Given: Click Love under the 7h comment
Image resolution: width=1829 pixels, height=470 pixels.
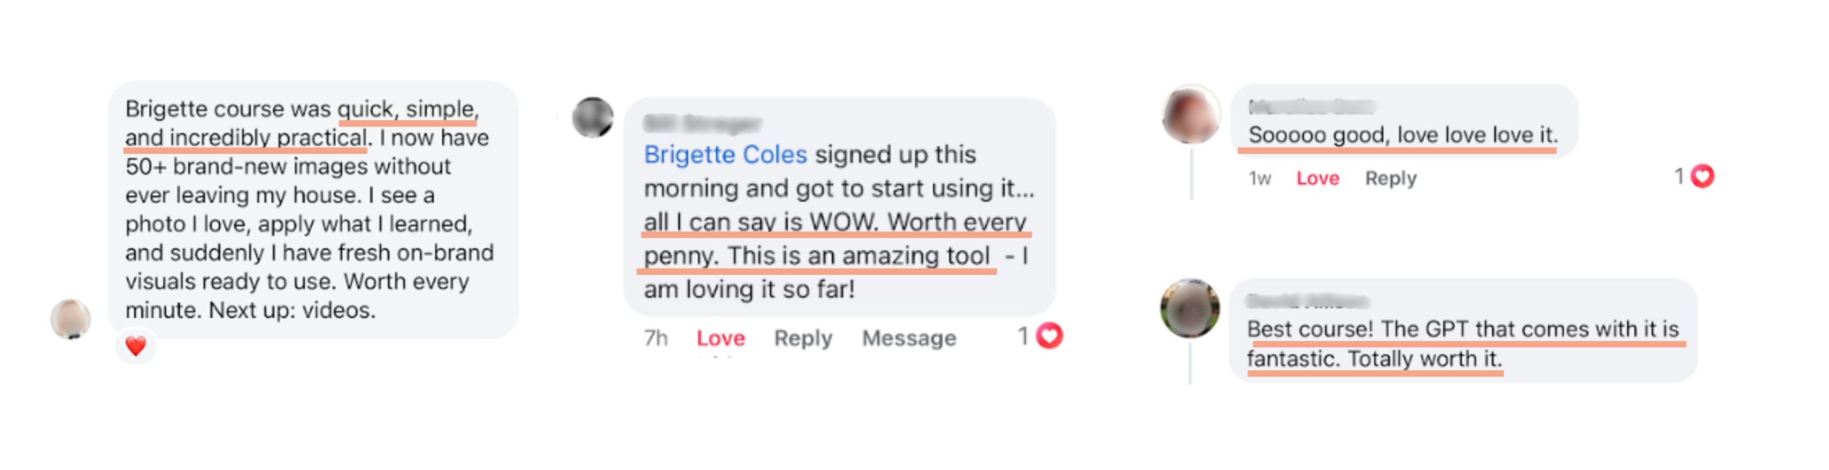Looking at the screenshot, I should pyautogui.click(x=720, y=339).
